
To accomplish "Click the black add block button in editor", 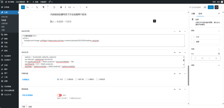I will pyautogui.click(x=155, y=21).
